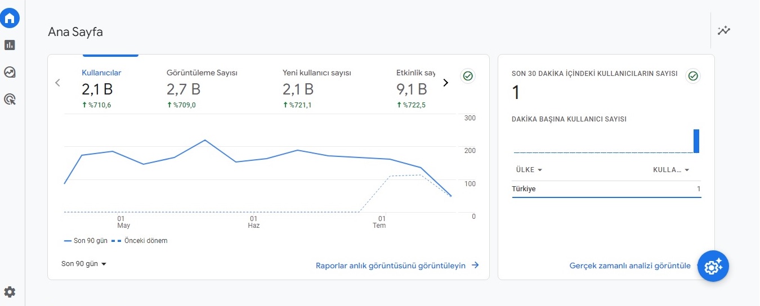This screenshot has width=760, height=306.
Task: Show previous metrics with left chevron
Action: click(57, 83)
